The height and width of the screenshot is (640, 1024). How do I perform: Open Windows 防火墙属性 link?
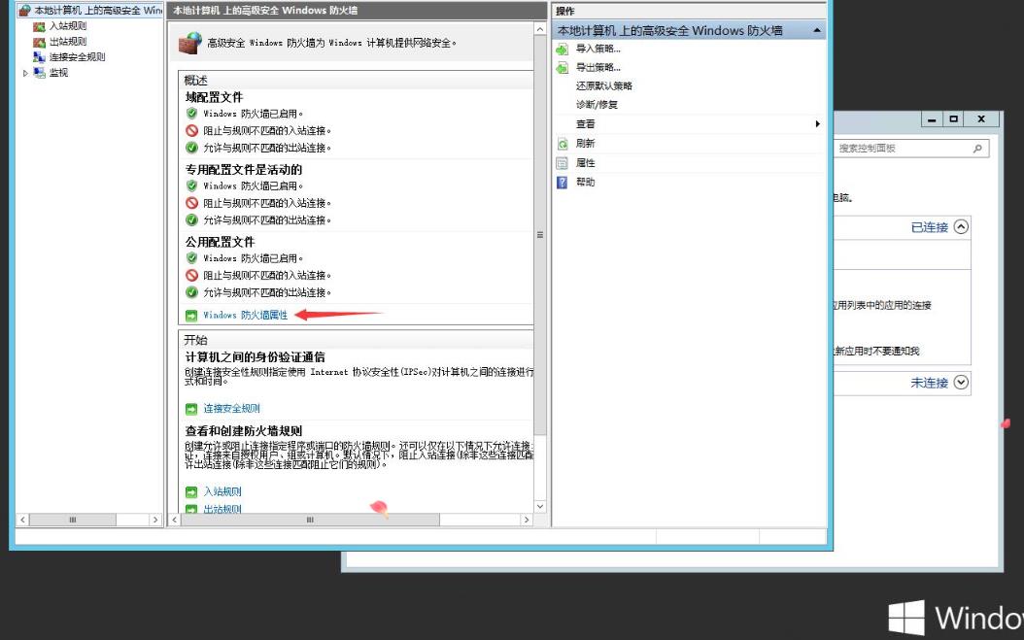245,316
